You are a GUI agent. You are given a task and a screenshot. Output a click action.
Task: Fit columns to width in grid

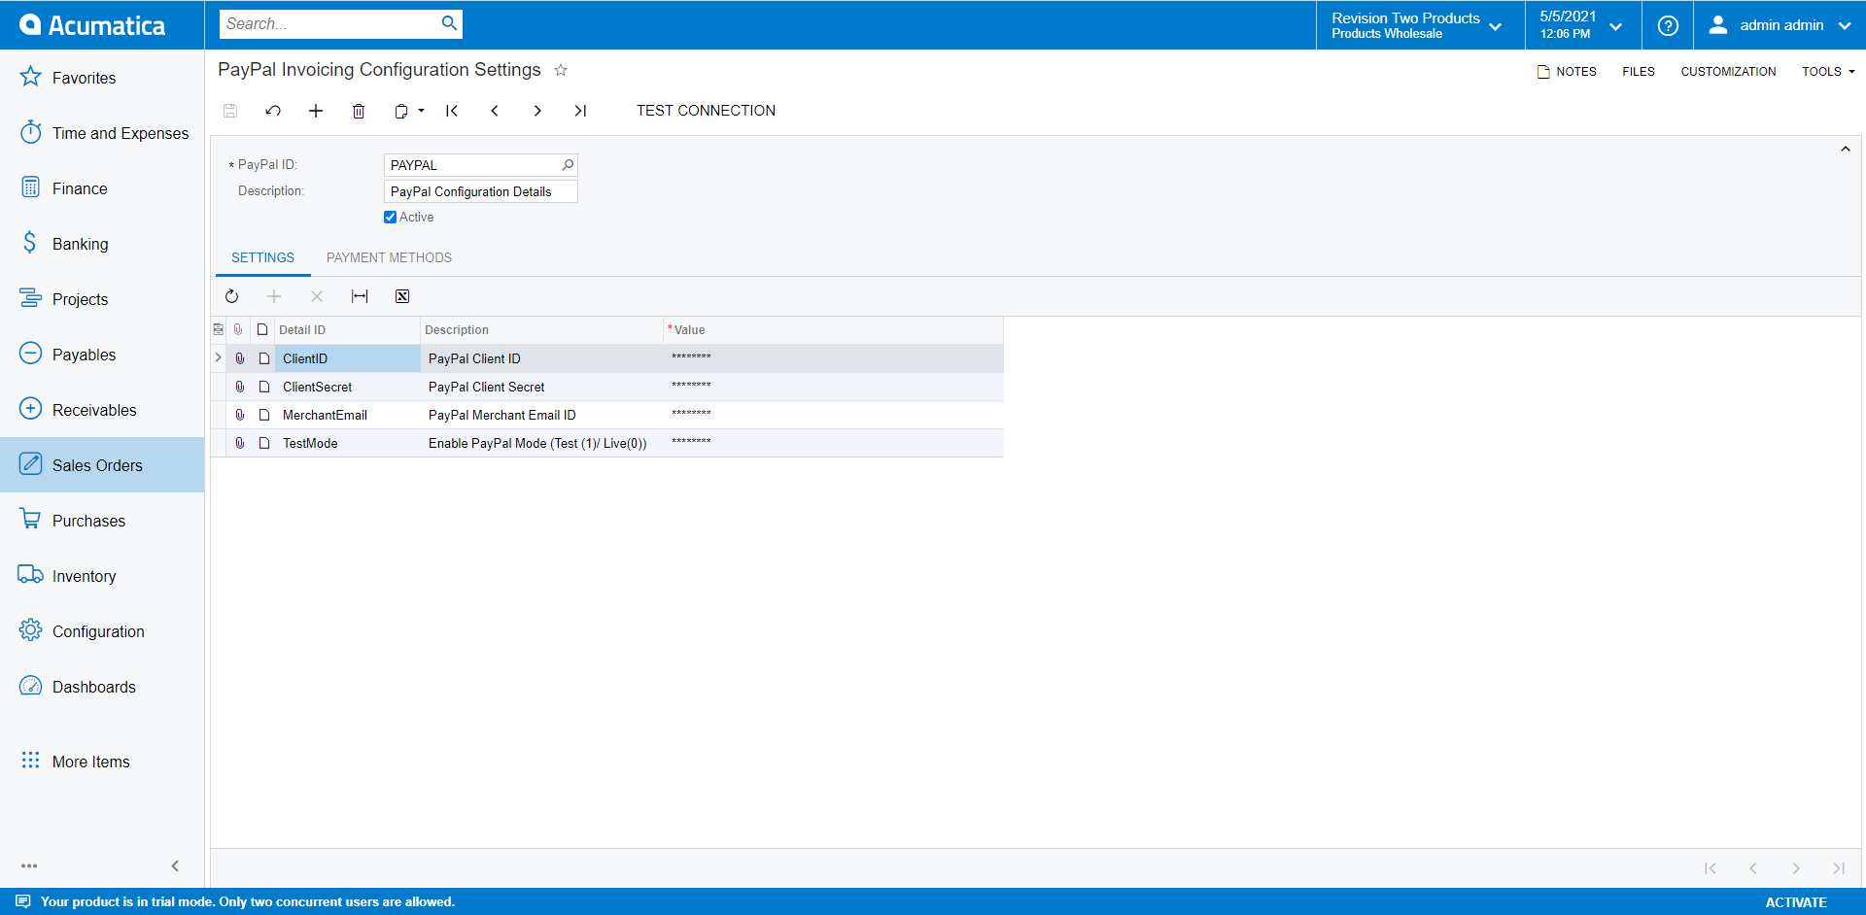[360, 296]
